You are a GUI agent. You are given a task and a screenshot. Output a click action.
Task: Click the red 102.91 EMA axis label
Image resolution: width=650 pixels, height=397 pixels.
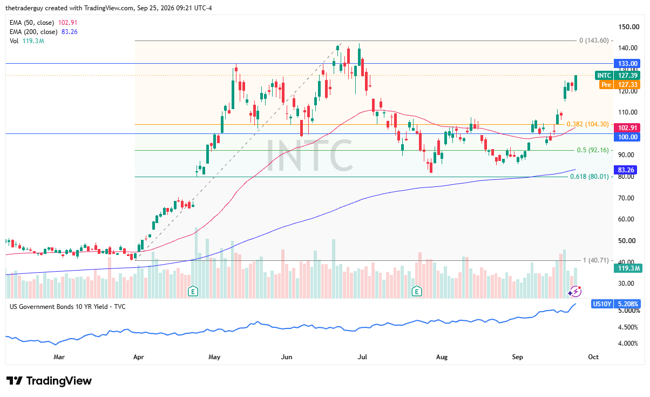[x=628, y=128]
